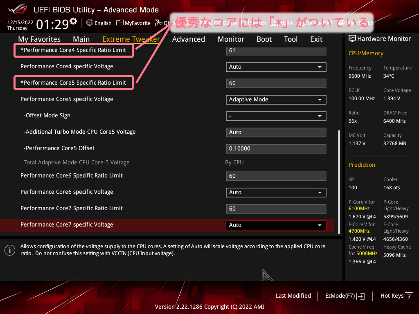This screenshot has width=419, height=314.
Task: Switch to EzMode(F7)
Action: pyautogui.click(x=345, y=296)
